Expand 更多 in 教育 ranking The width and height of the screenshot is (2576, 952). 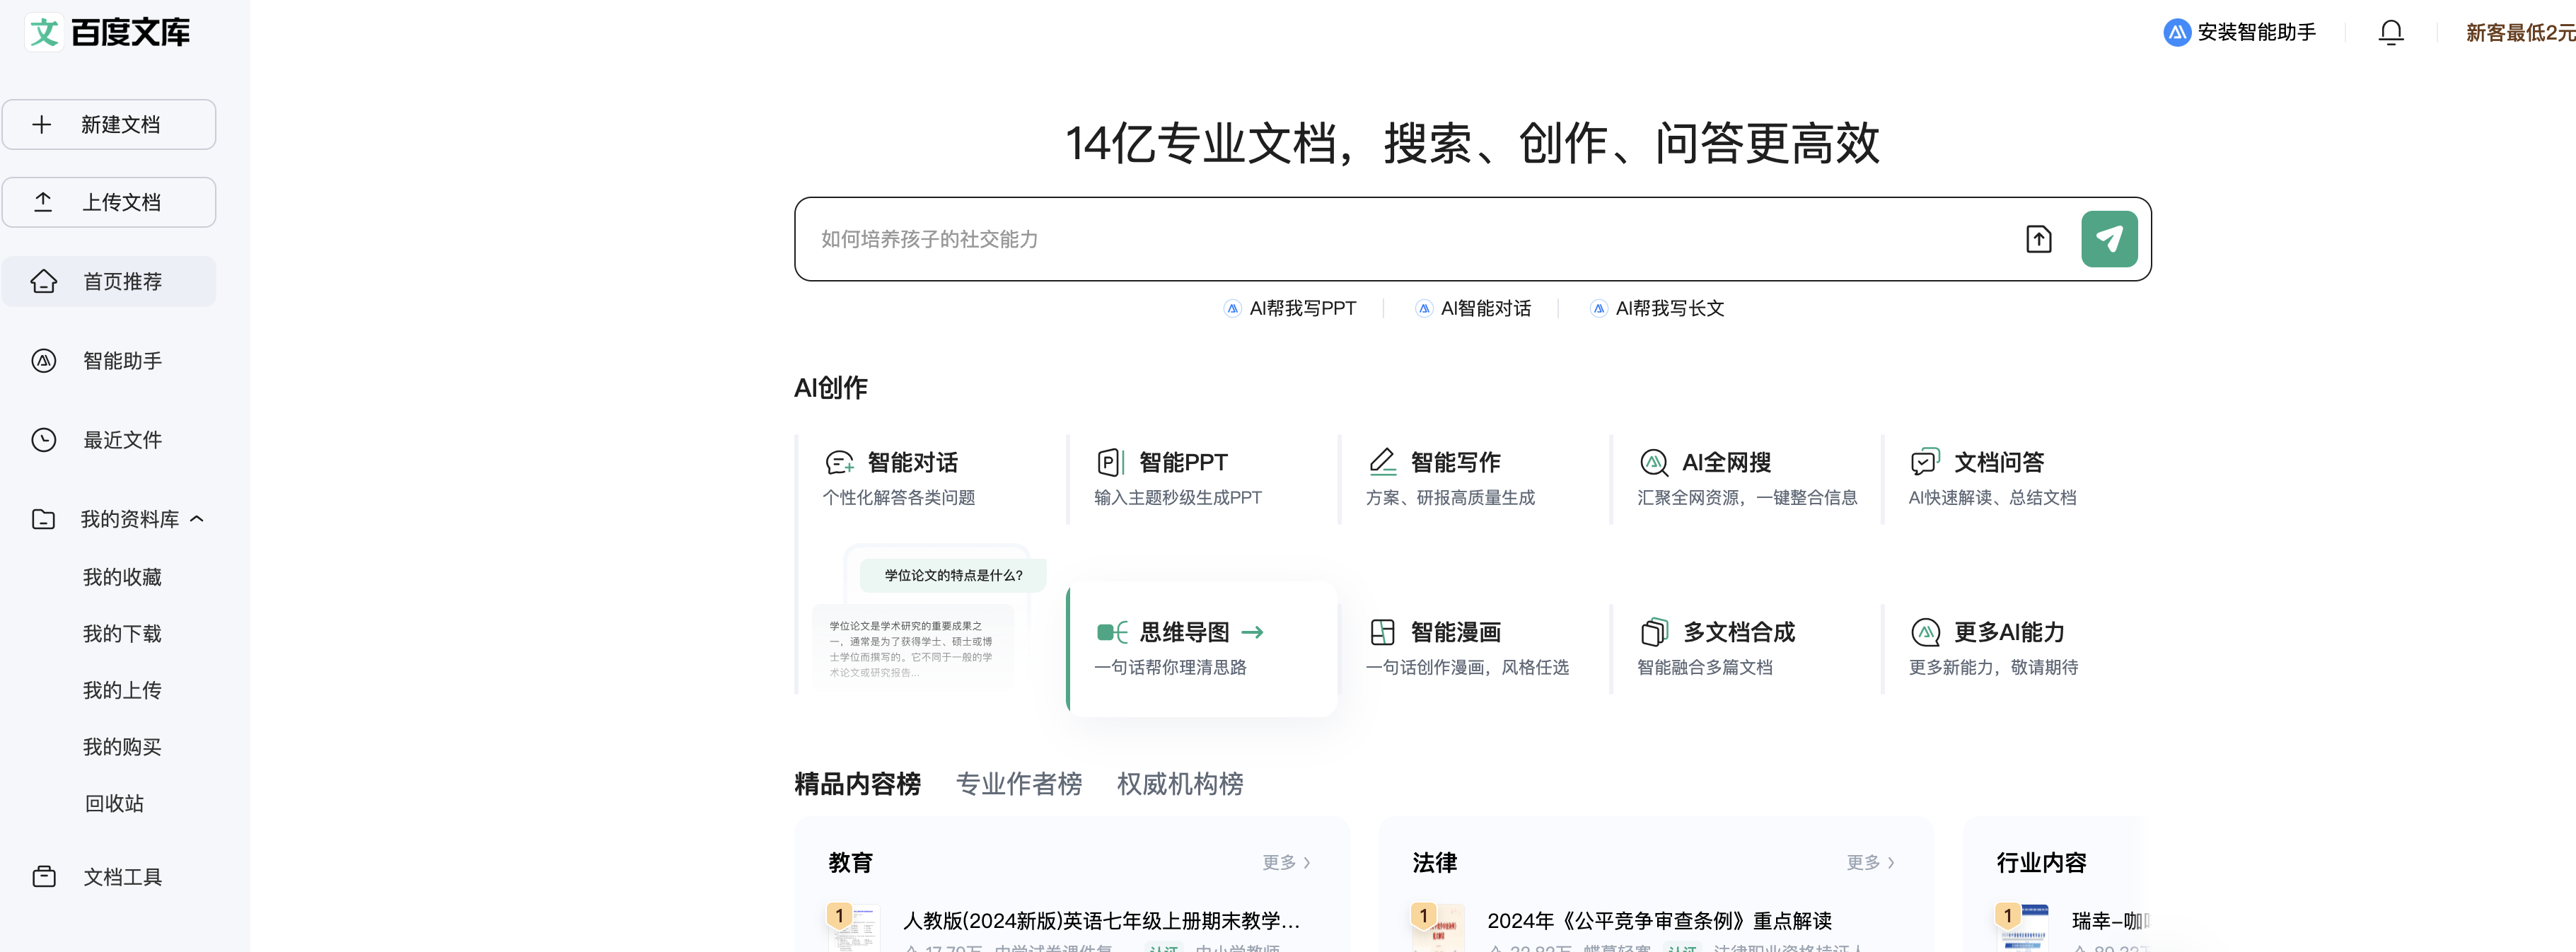1285,863
